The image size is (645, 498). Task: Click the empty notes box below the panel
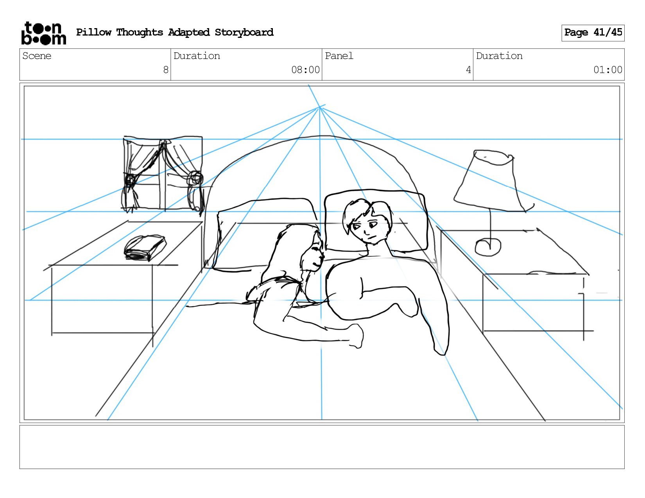tap(322, 447)
